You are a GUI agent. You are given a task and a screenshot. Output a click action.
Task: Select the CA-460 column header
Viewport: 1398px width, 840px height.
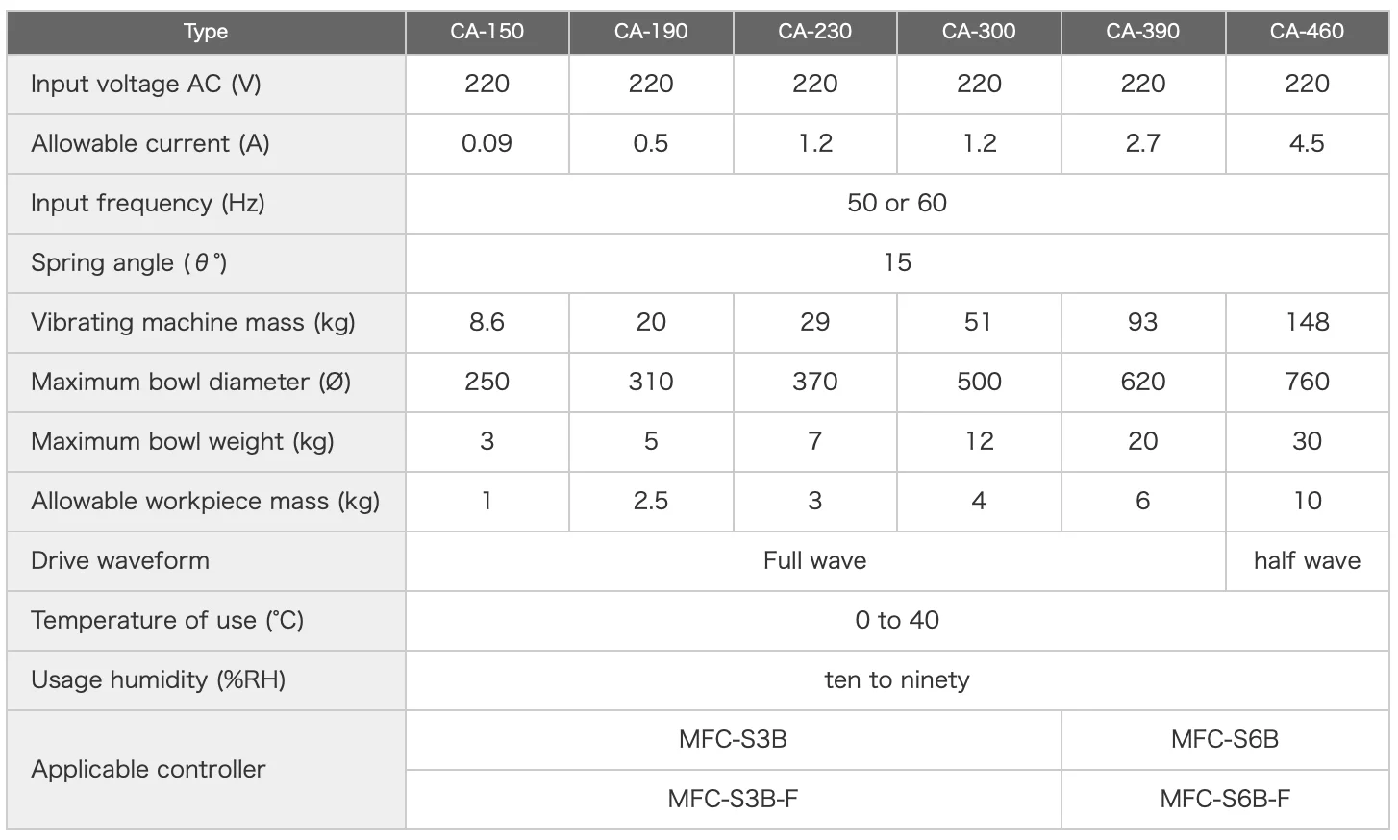point(1307,32)
